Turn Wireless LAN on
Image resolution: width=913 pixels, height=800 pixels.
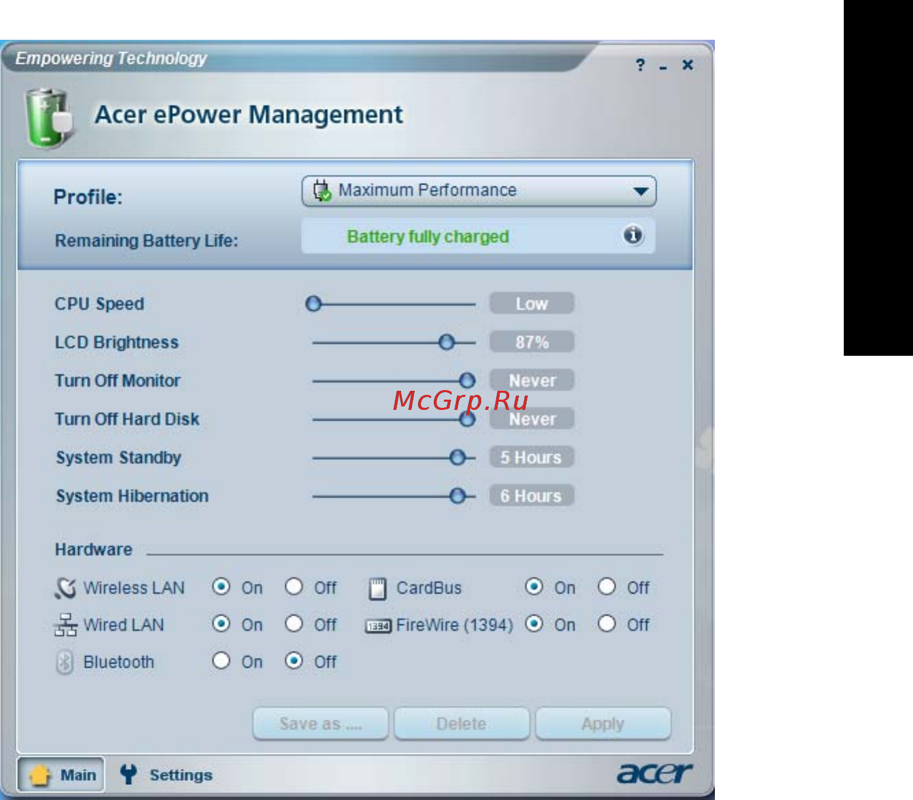(x=221, y=587)
